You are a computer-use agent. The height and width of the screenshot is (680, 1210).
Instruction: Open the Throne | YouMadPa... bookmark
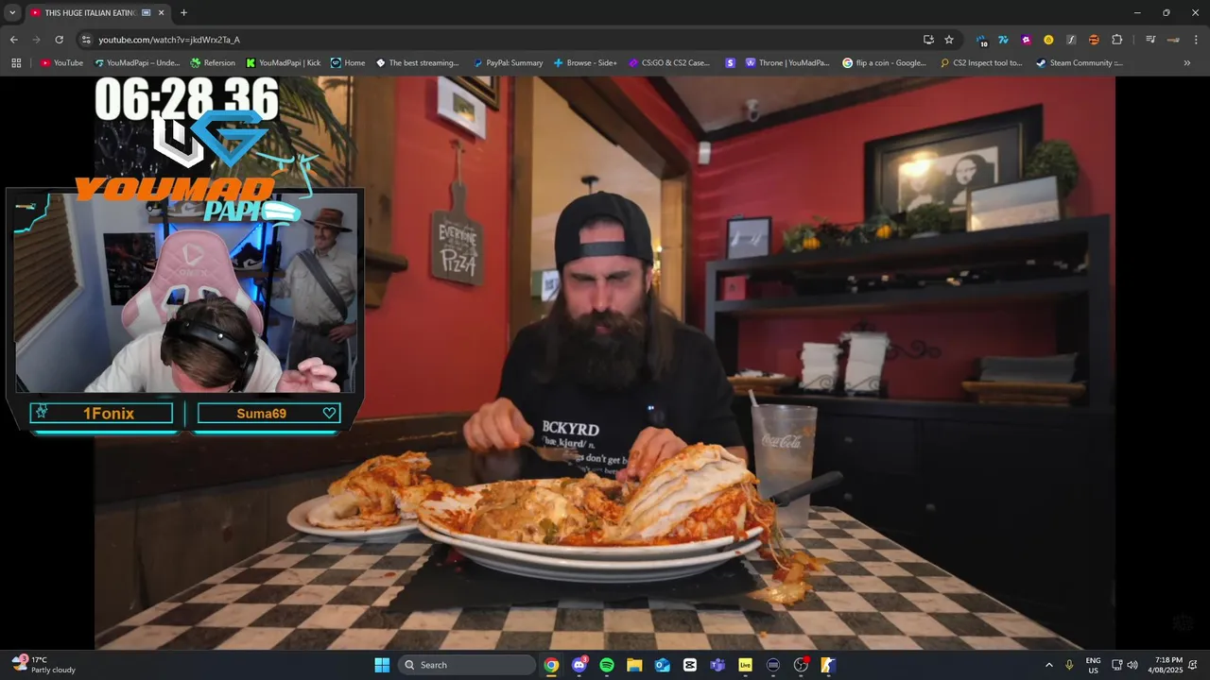(x=787, y=63)
